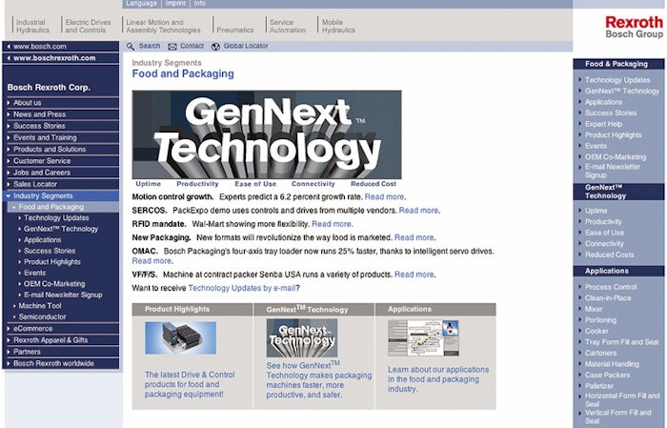Open Palletizer application link
This screenshot has width=667, height=428.
599,386
